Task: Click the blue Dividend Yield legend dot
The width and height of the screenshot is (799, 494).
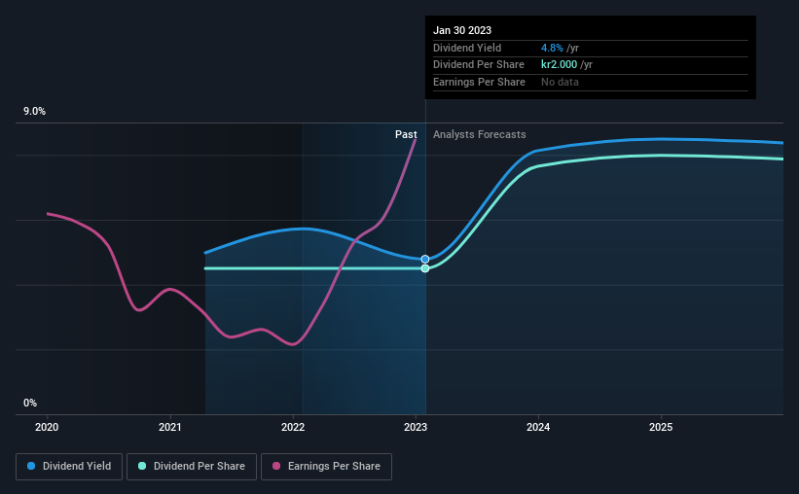Action: click(x=31, y=466)
